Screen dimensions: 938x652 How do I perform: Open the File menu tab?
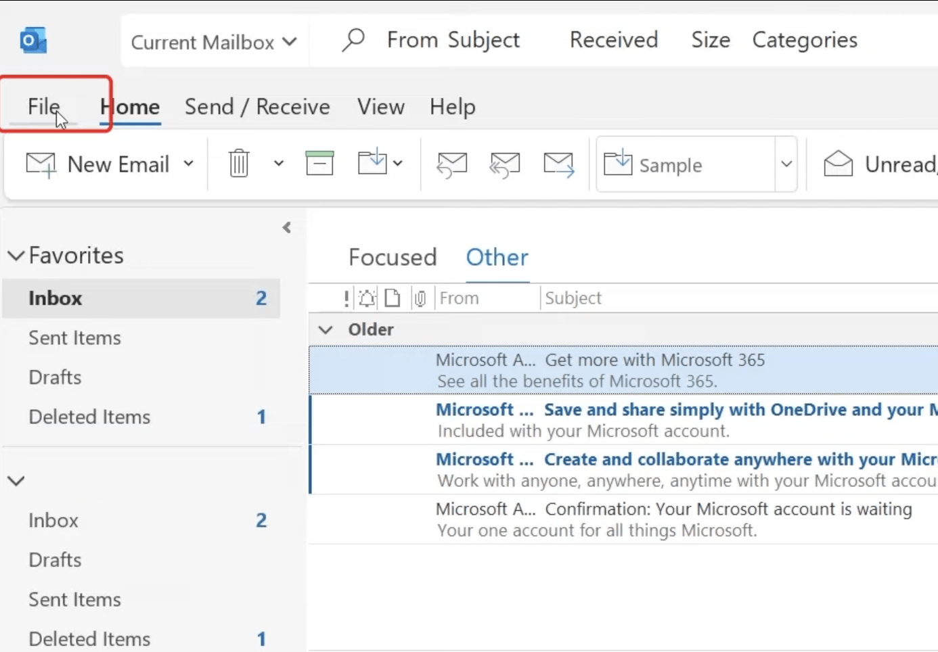[x=43, y=106]
